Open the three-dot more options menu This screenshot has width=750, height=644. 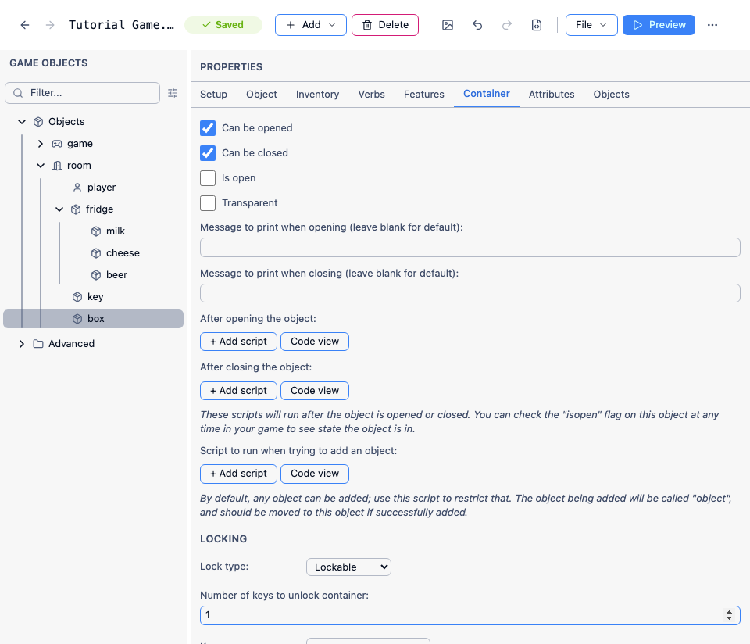[712, 25]
